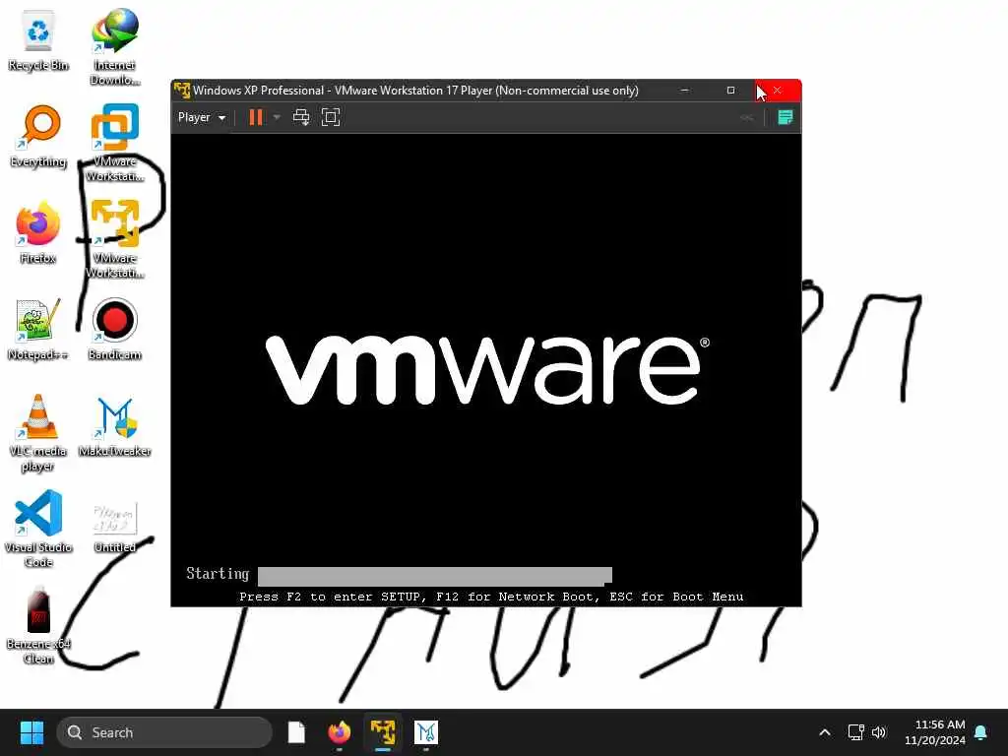Click the VMware logo in the VM screen
The height and width of the screenshot is (756, 1008).
[x=487, y=370]
